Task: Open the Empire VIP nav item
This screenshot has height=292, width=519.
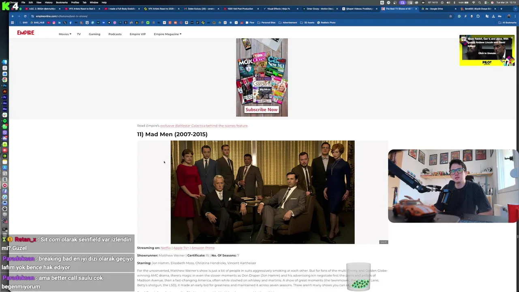Action: pos(137,34)
